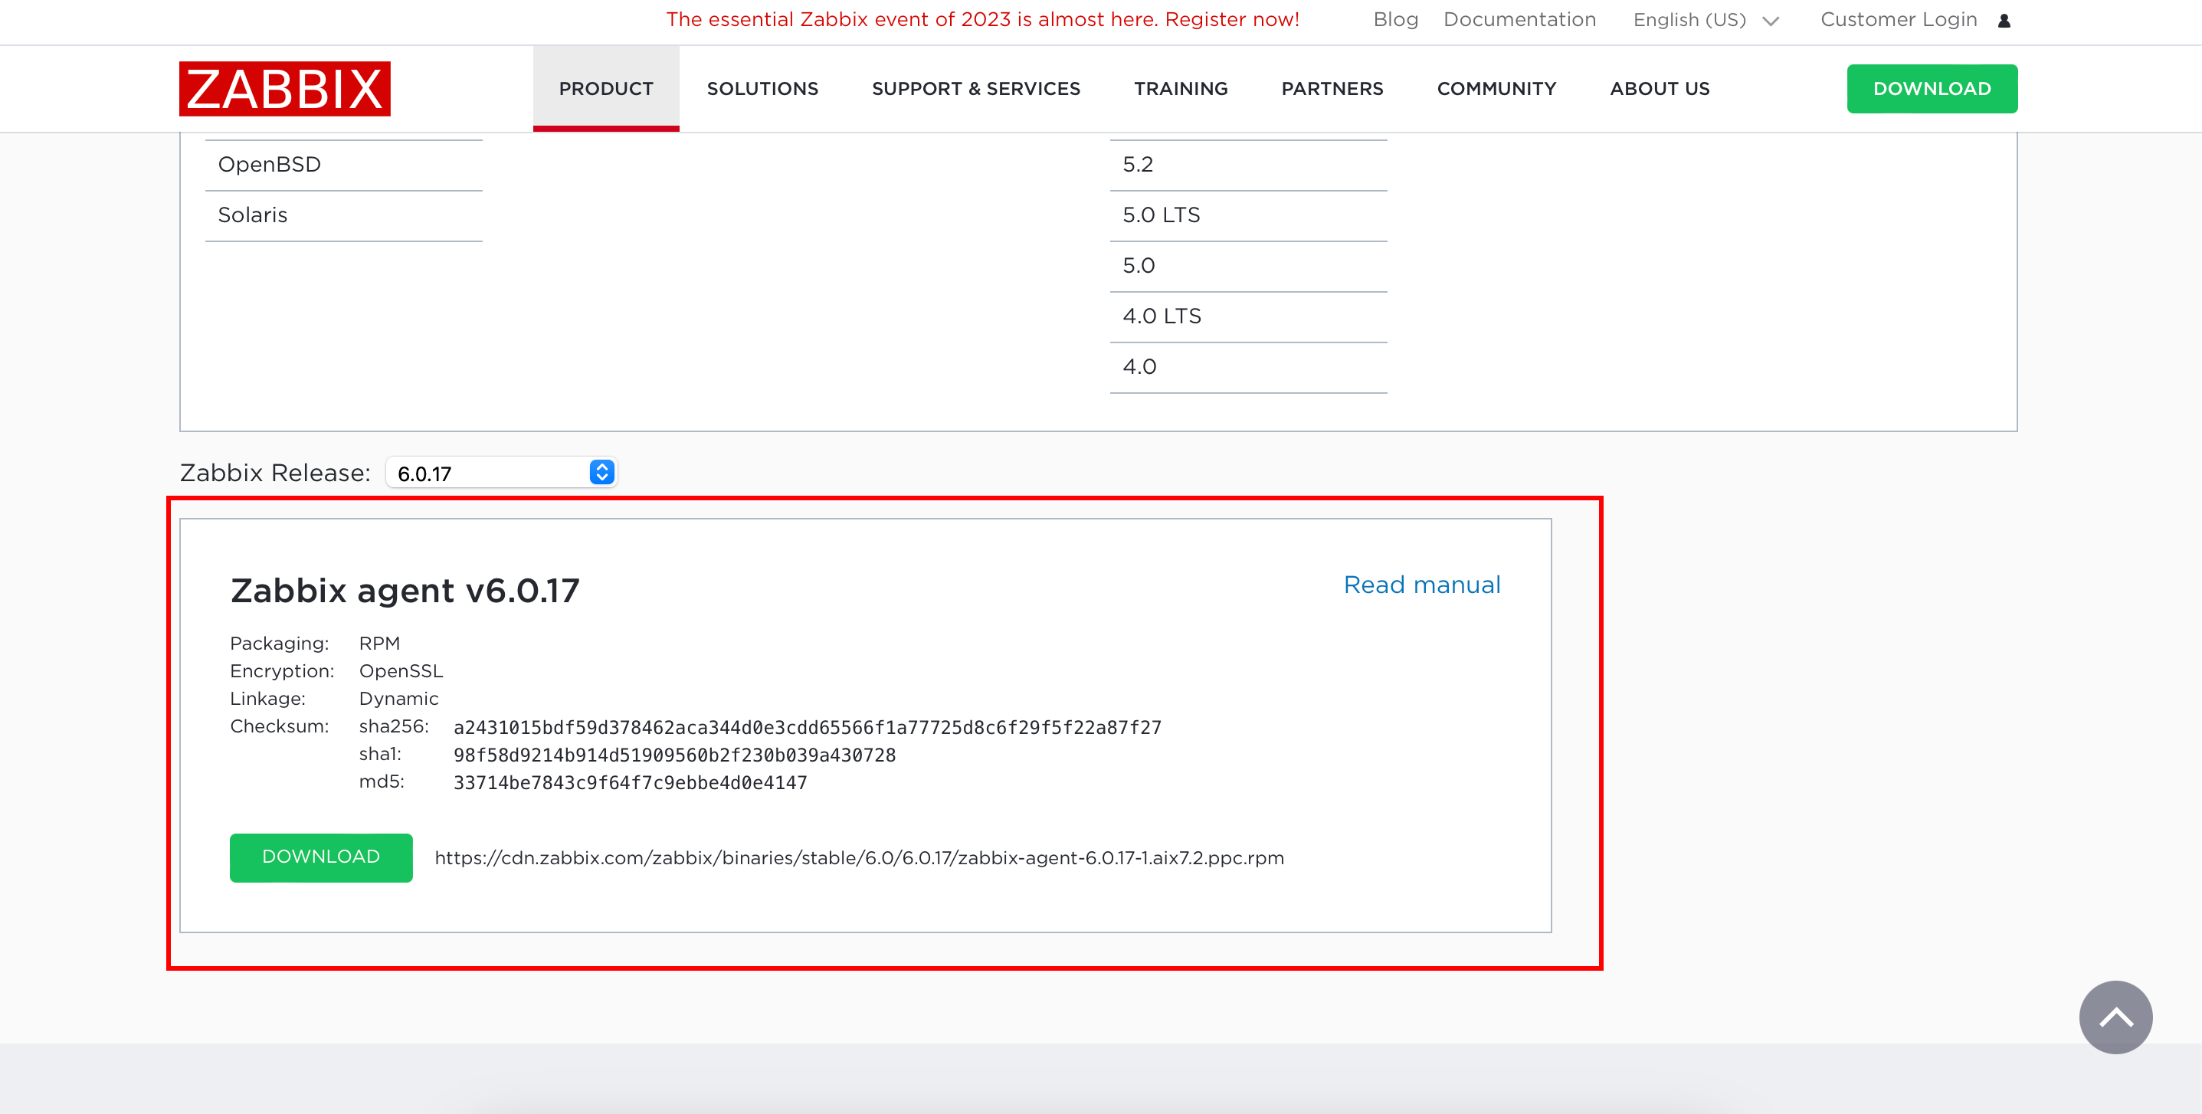Click the DOWNLOAD button for agent v6.0.17
2202x1114 pixels.
(x=321, y=857)
